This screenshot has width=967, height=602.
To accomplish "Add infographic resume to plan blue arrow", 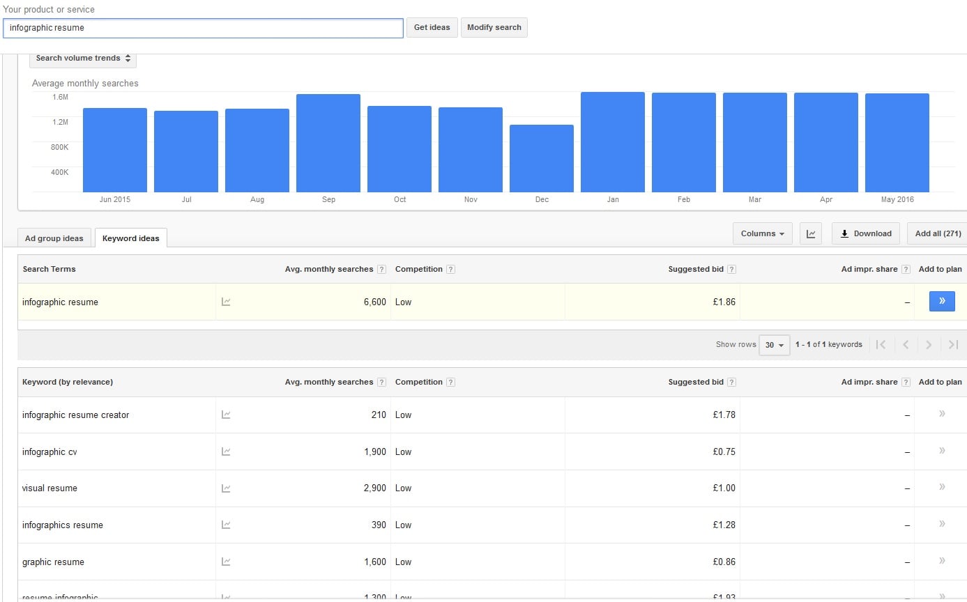I will pos(941,301).
